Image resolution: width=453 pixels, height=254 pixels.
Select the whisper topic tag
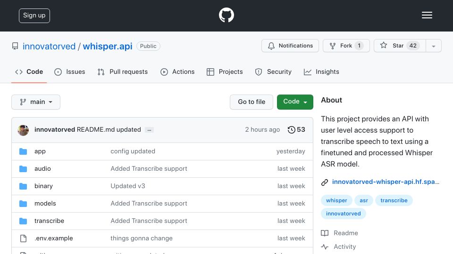click(336, 200)
